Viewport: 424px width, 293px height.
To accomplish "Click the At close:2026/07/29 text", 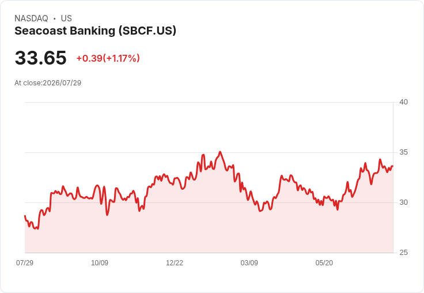I will [x=48, y=83].
